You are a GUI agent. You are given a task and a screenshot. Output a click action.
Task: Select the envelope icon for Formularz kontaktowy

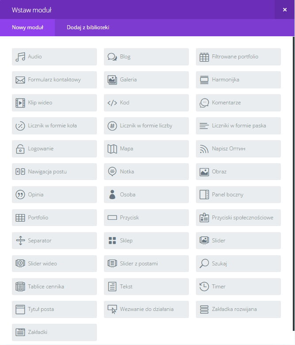20,80
